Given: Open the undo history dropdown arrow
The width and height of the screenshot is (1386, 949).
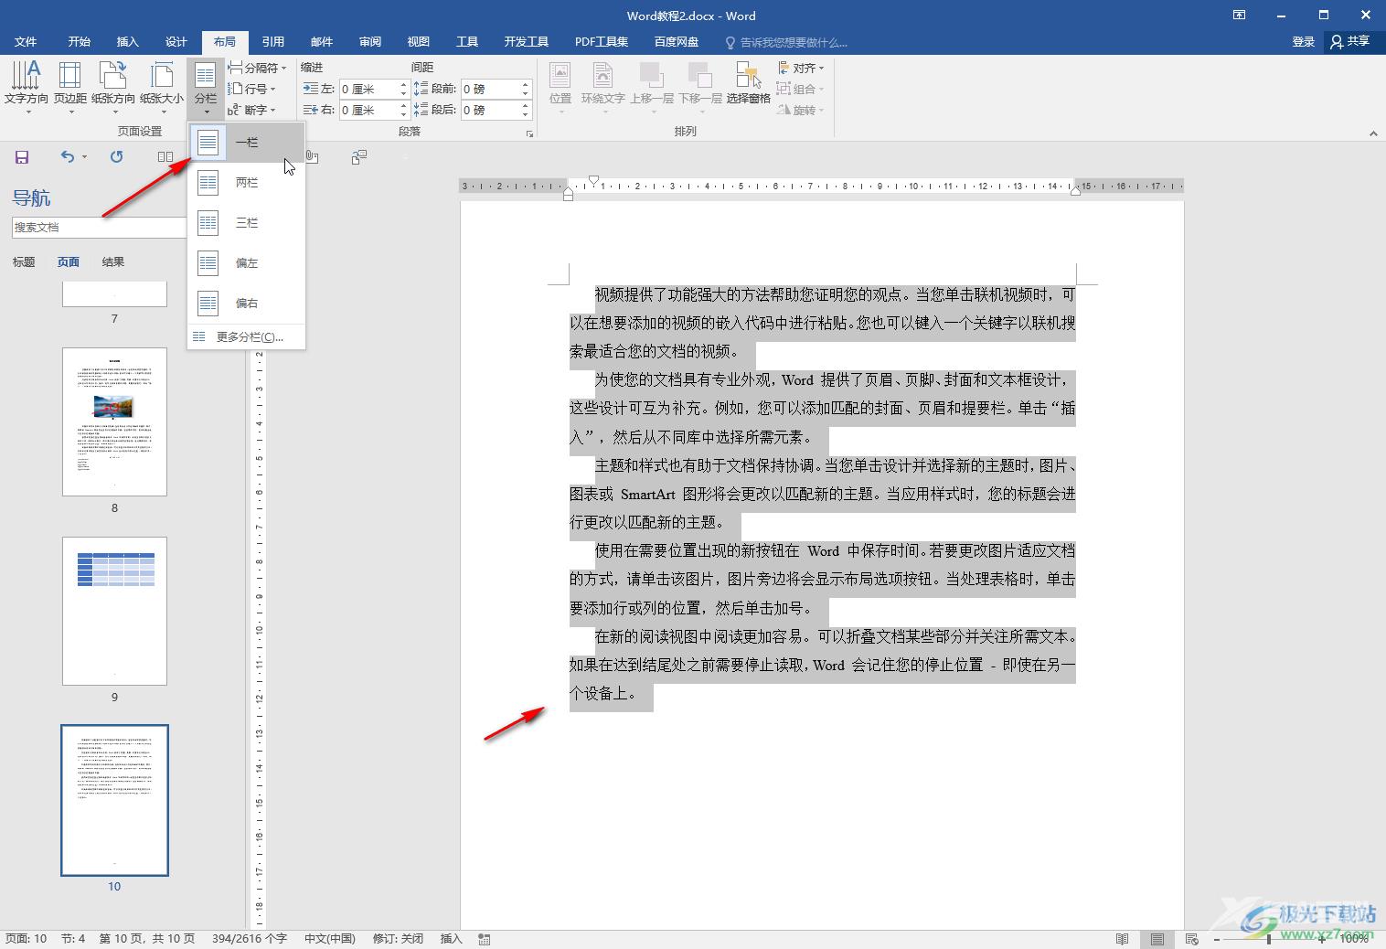Looking at the screenshot, I should [x=85, y=157].
